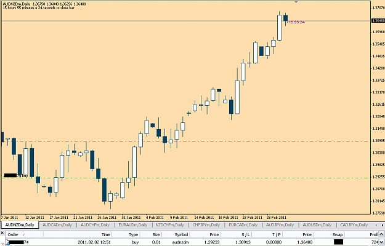Select the current price 1.36480 cell
This screenshot has width=385, height=246.
pos(305,242)
